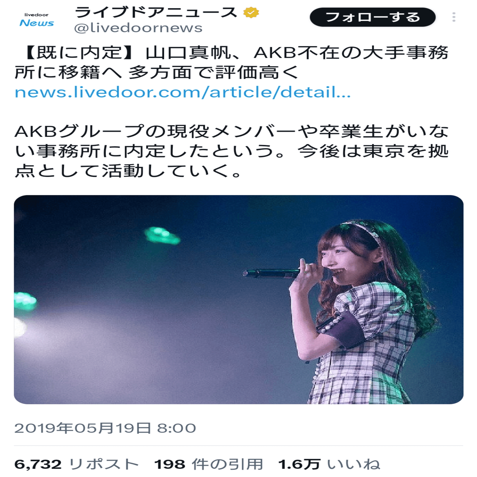Open the three-dot more options menu
Image resolution: width=477 pixels, height=477 pixels.
click(x=454, y=17)
